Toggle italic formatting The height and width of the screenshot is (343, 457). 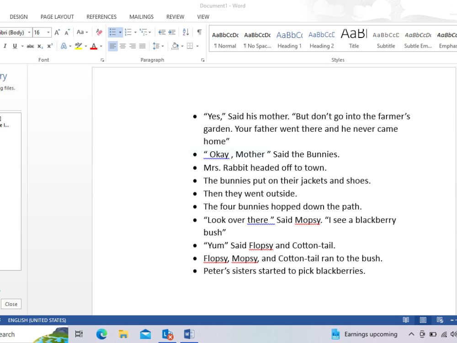[5, 46]
